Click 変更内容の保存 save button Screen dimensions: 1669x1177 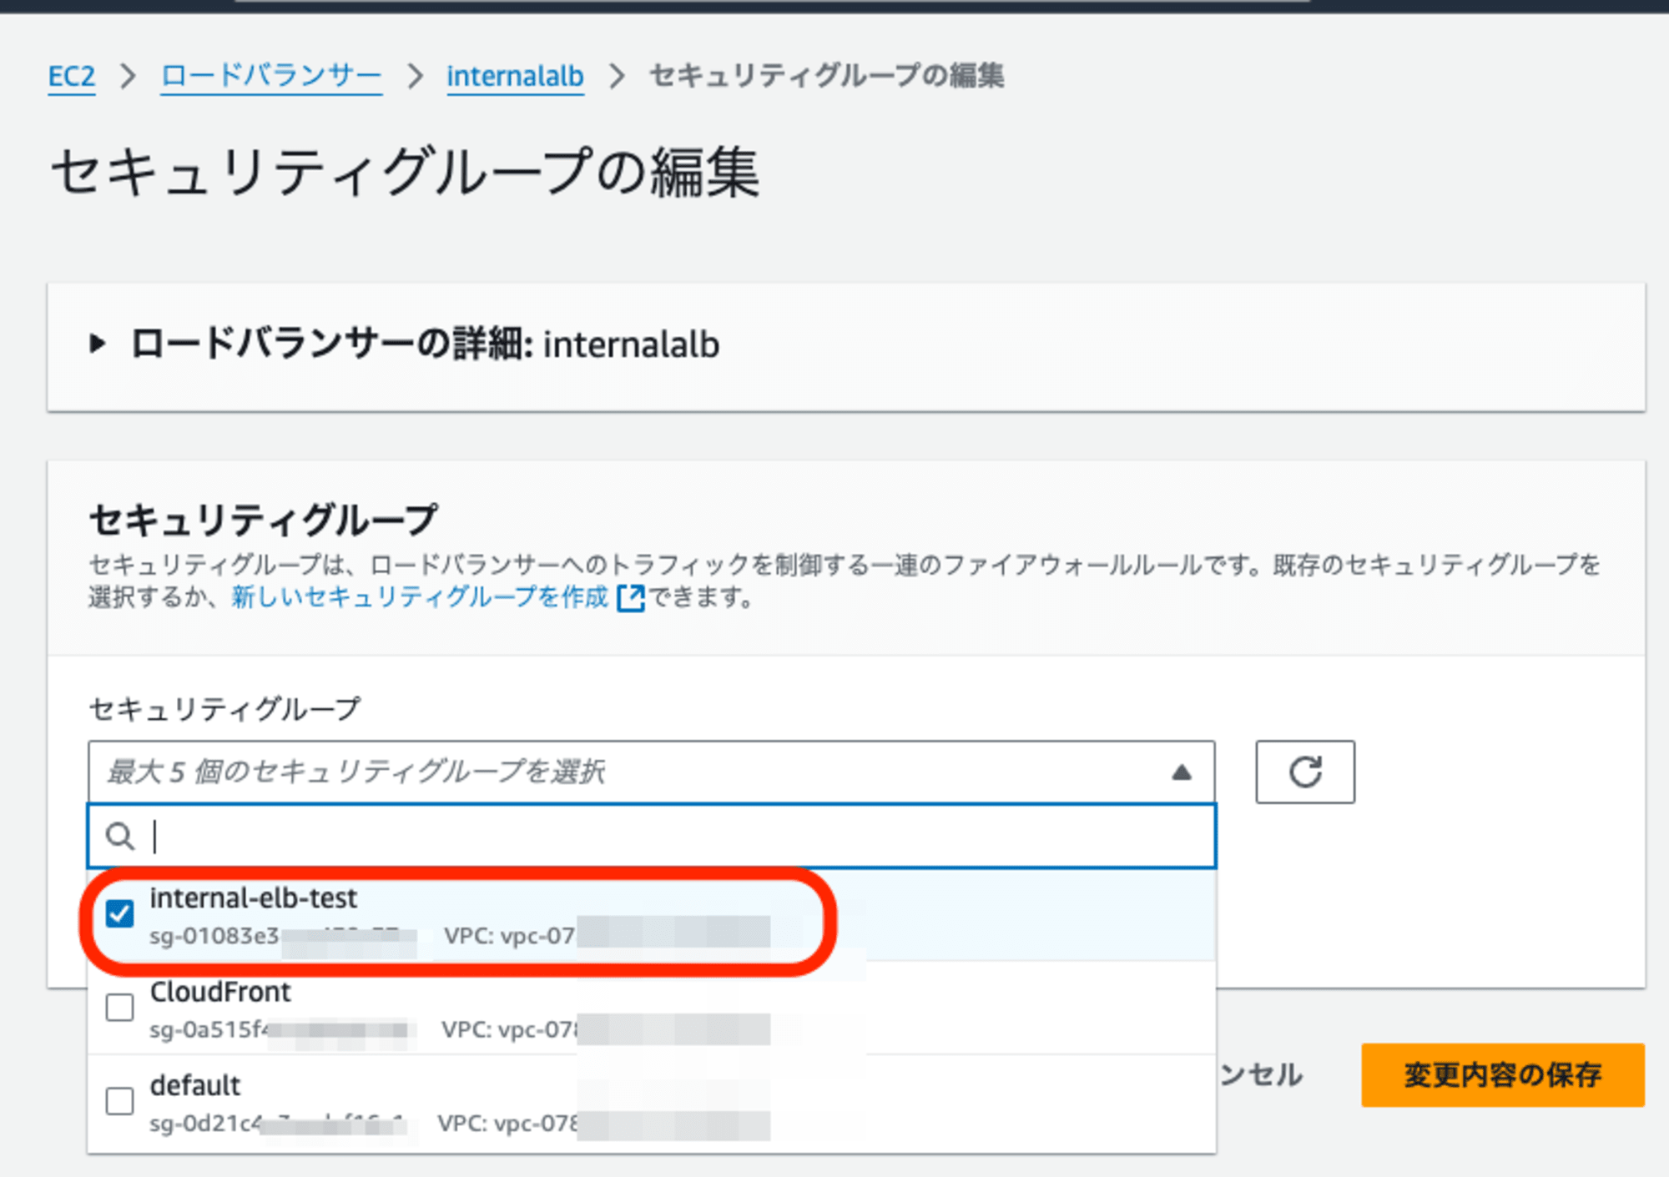point(1503,1074)
